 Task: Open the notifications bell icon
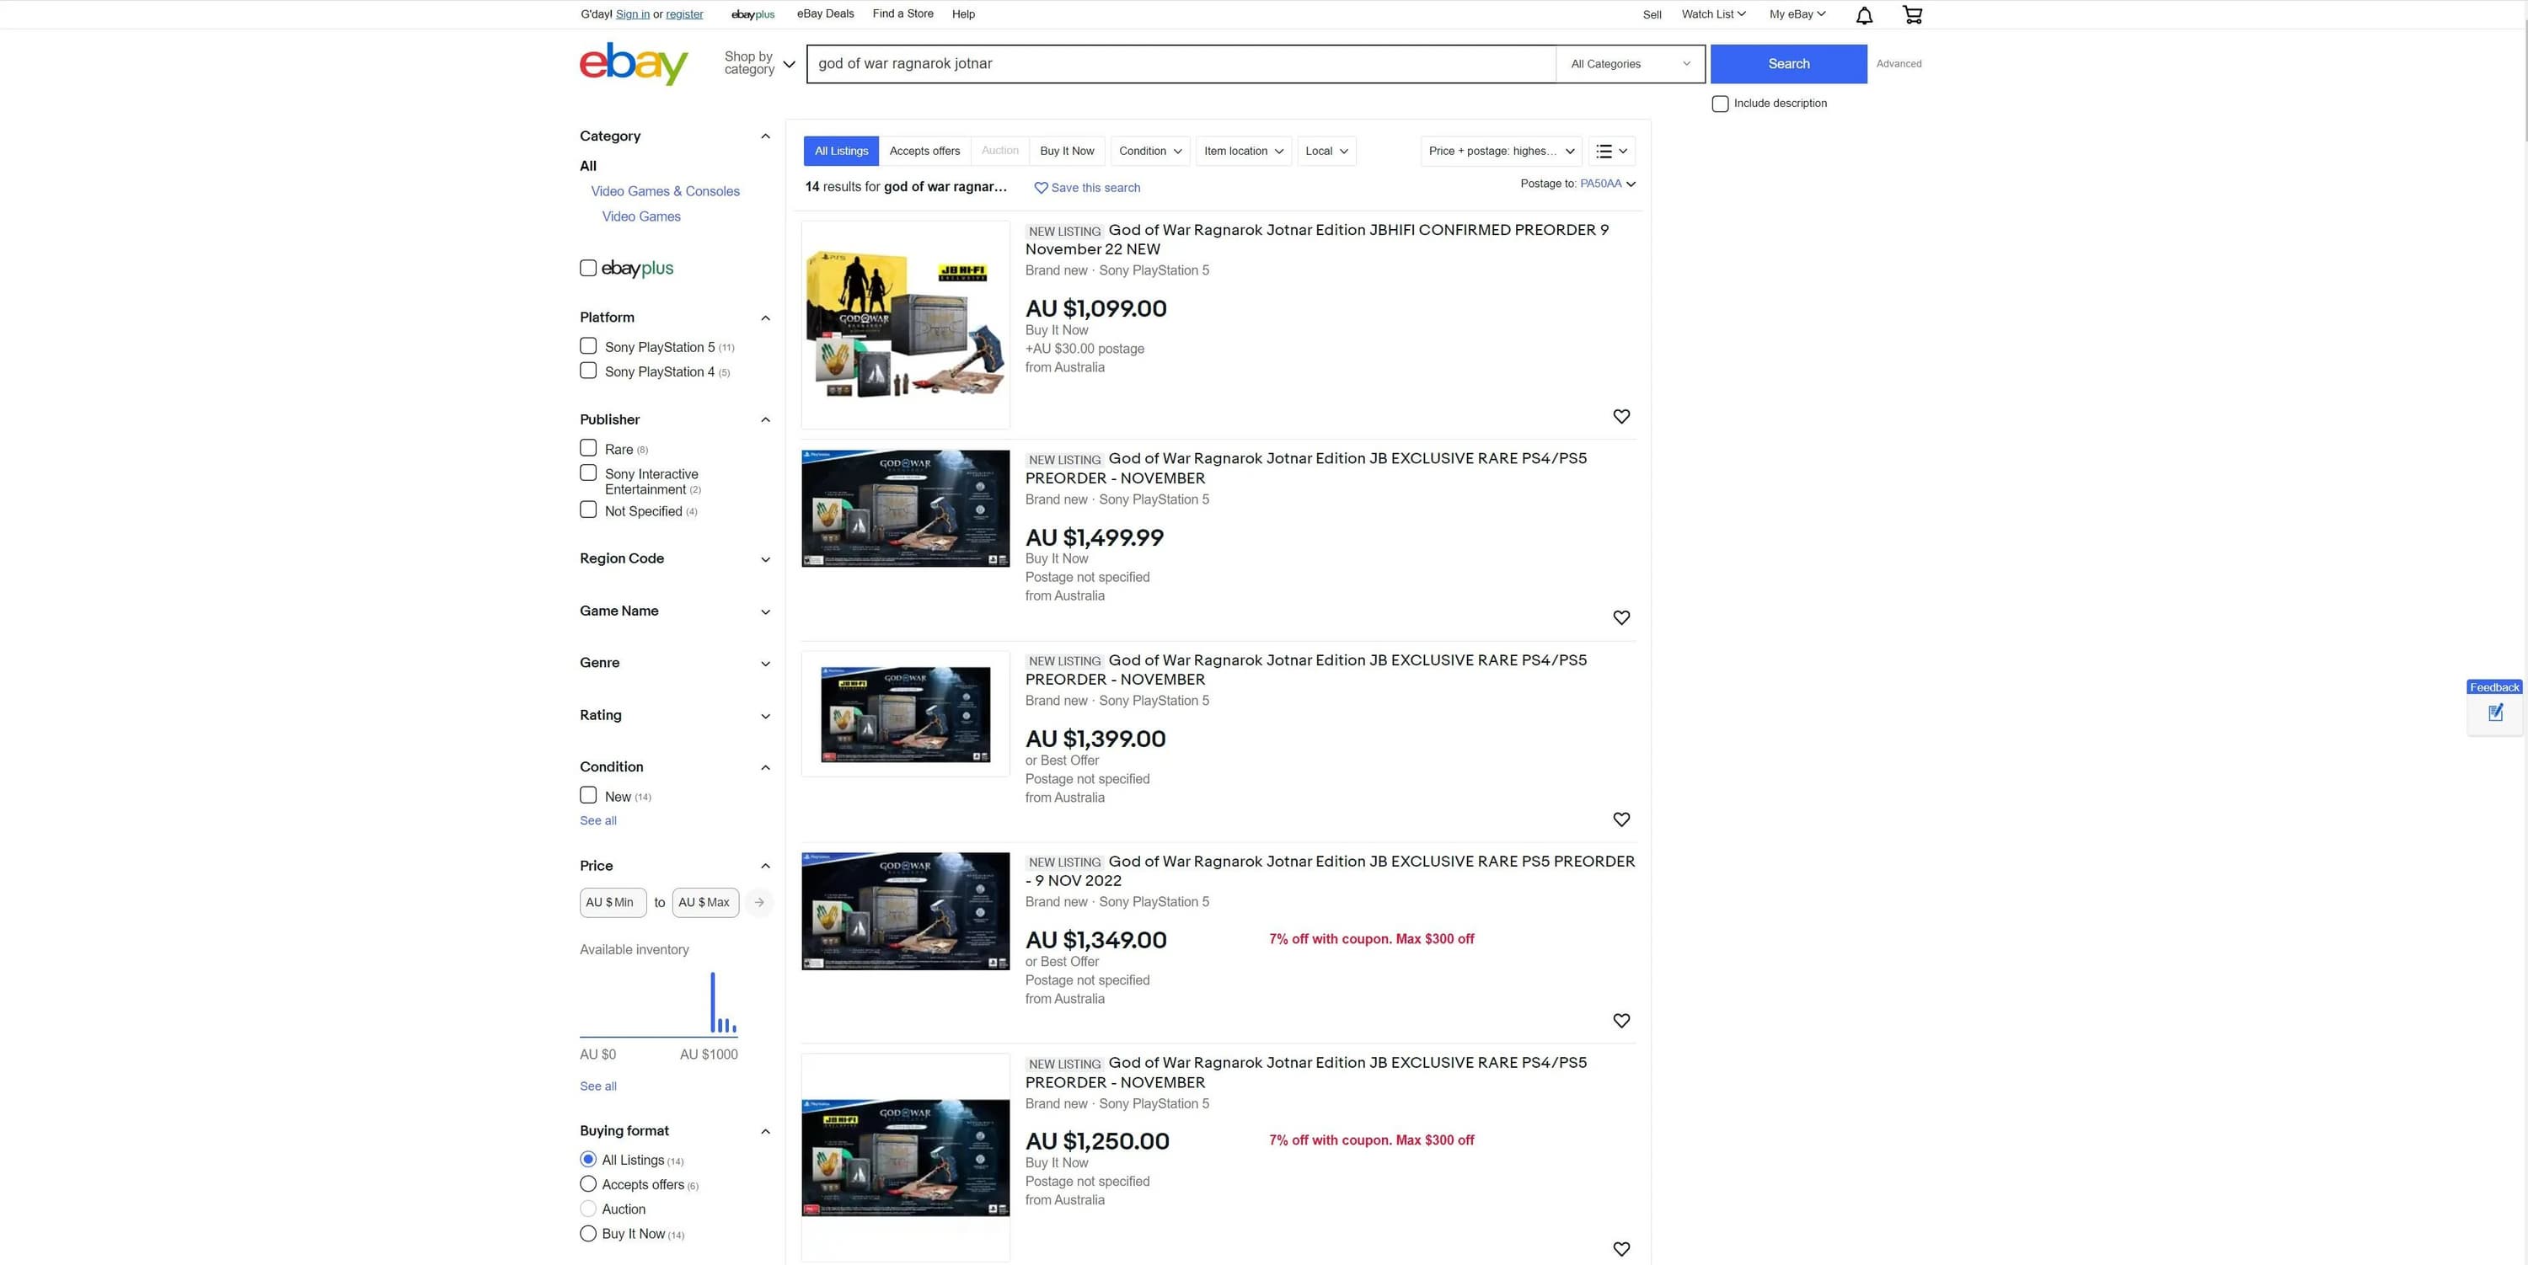[1864, 14]
